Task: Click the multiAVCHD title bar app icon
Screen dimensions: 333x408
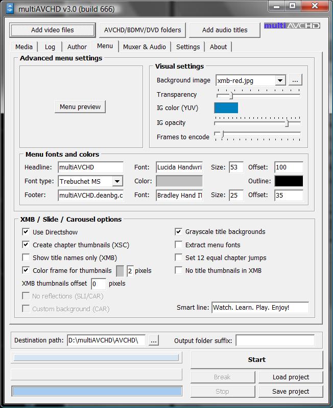Action: pos(10,8)
